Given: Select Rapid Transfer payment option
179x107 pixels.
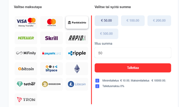Looking at the screenshot, I should [77, 38].
